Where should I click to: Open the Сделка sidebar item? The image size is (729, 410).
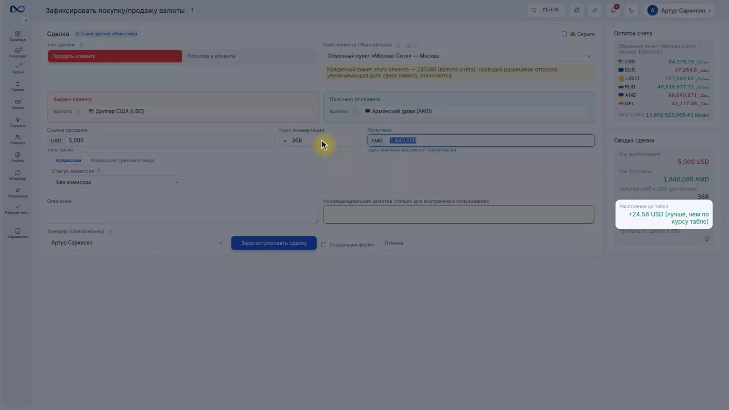pos(17,86)
